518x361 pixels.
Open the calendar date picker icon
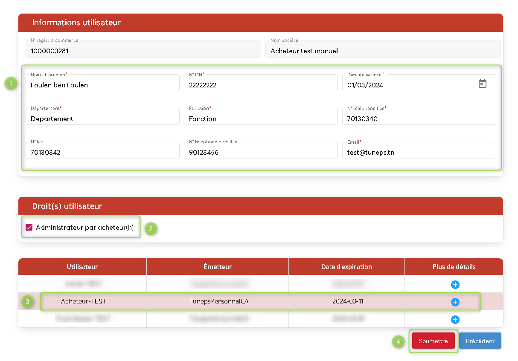(x=482, y=84)
